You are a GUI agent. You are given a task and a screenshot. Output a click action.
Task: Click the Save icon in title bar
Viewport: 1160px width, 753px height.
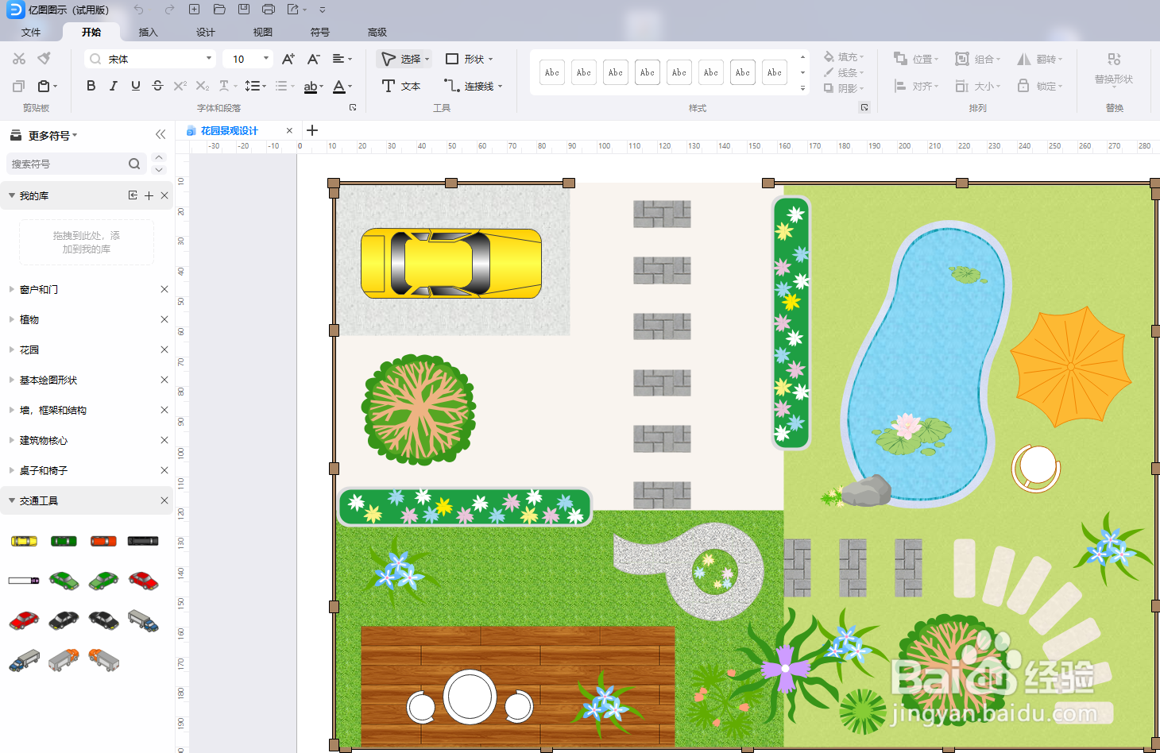244,10
